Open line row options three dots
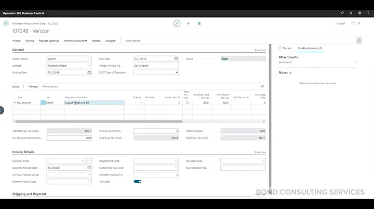The image size is (374, 209). coord(43,102)
